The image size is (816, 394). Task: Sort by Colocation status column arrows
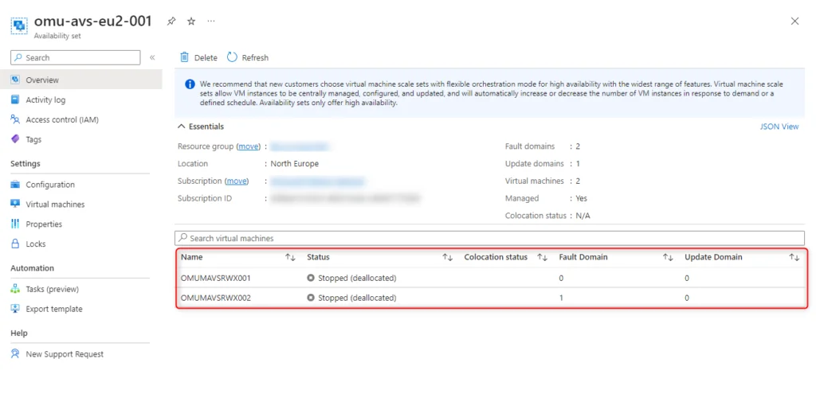coord(542,257)
